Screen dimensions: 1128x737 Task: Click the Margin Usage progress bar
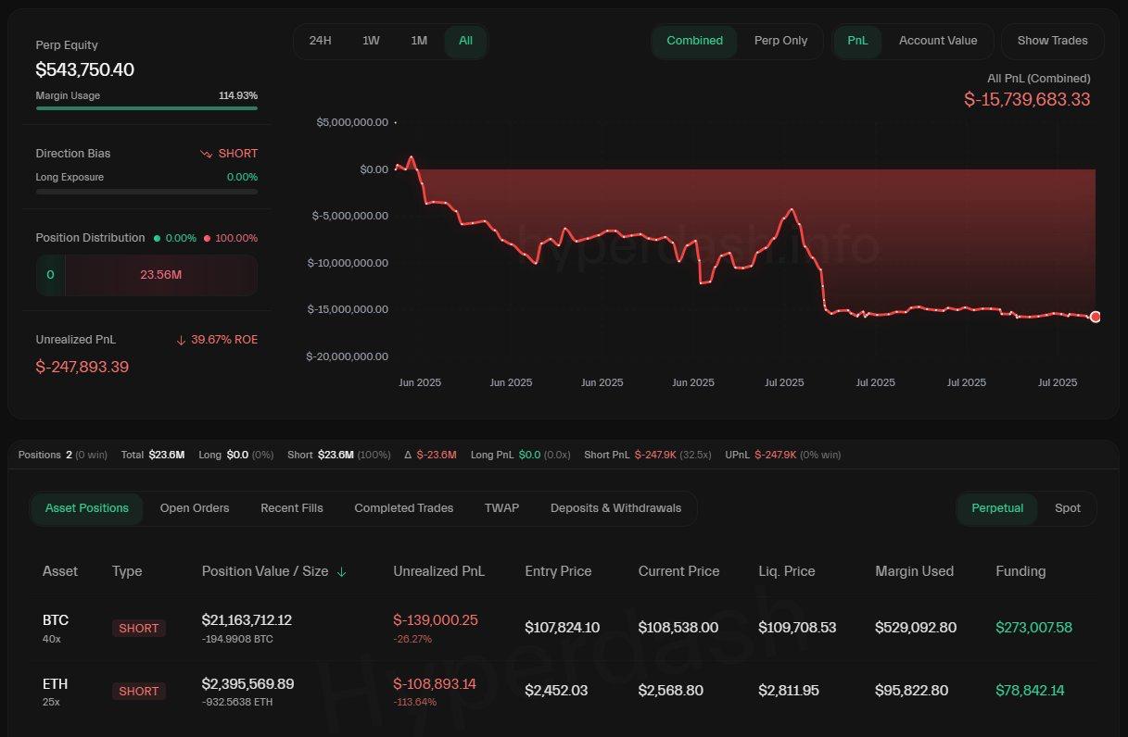[146, 108]
